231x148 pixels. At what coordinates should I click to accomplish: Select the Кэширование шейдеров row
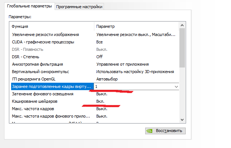[x=95, y=101]
